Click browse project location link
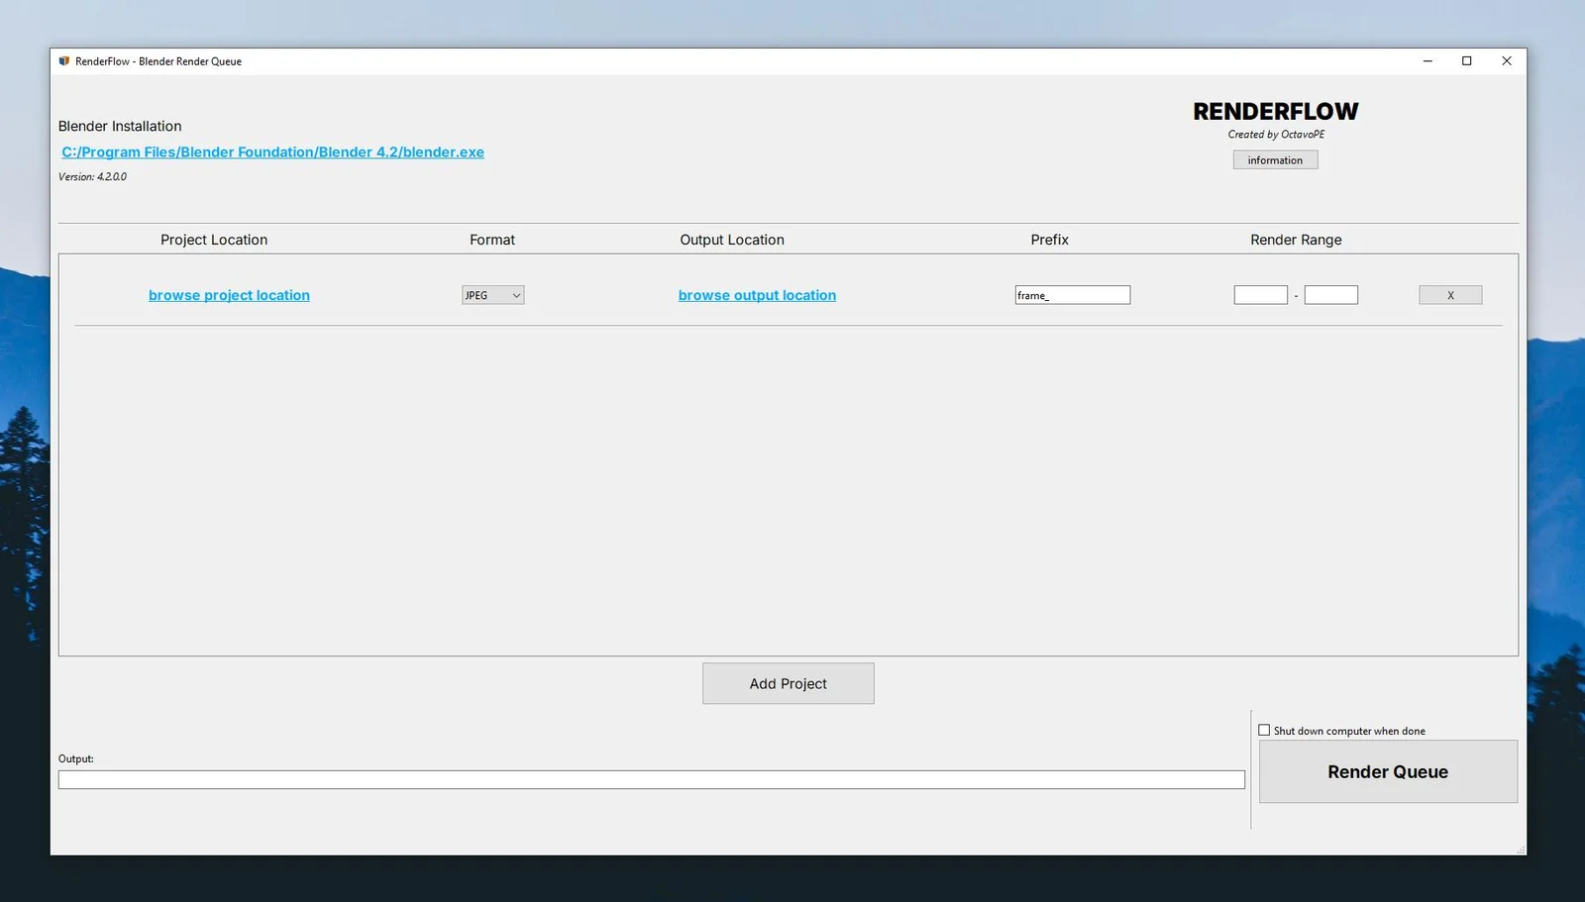This screenshot has height=902, width=1585. pos(229,295)
